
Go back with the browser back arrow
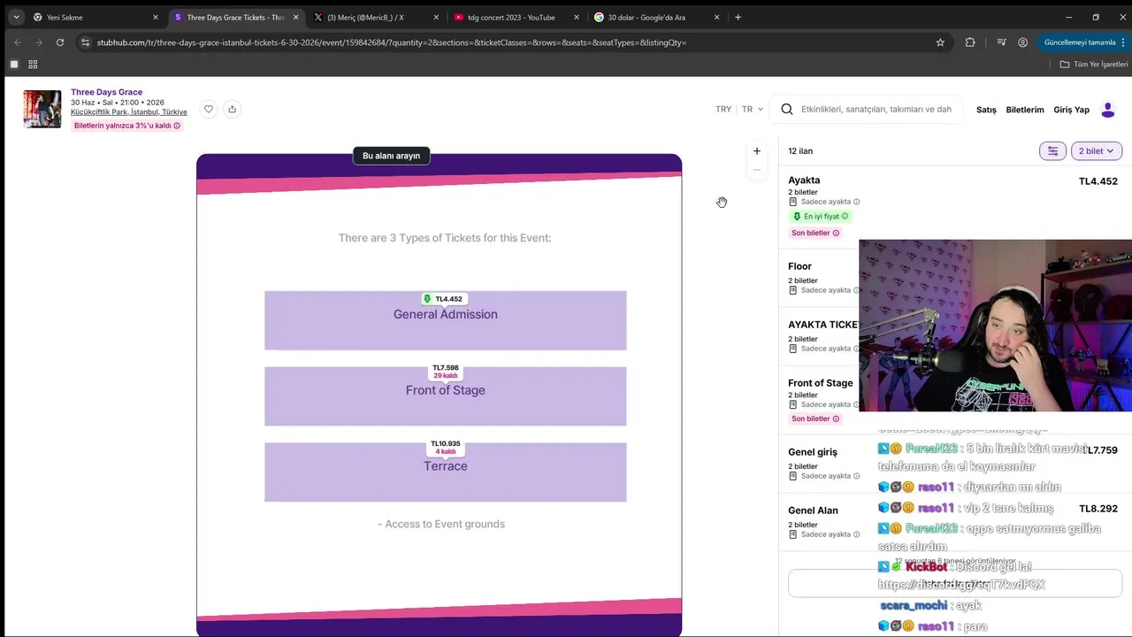pos(17,42)
